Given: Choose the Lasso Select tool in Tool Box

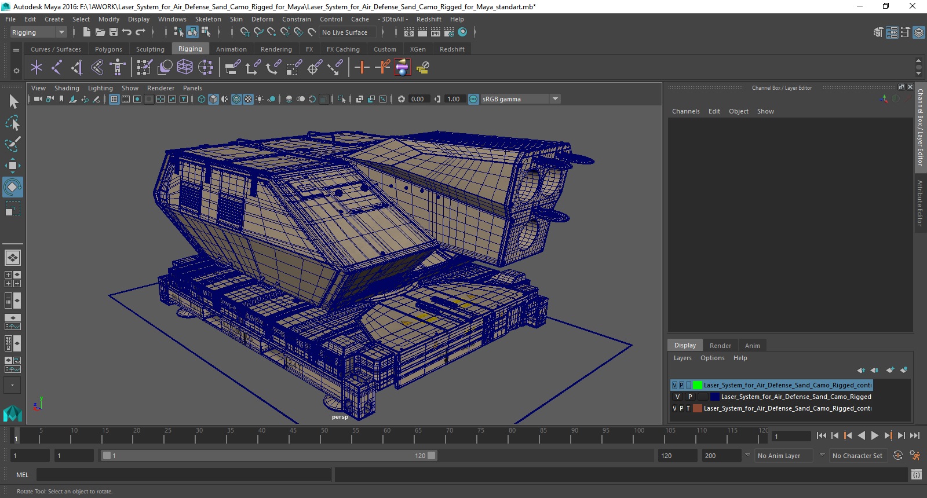Looking at the screenshot, I should (13, 123).
